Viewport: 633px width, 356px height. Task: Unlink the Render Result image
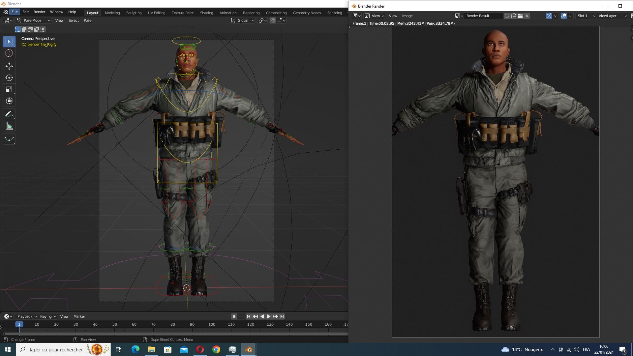coord(527,16)
